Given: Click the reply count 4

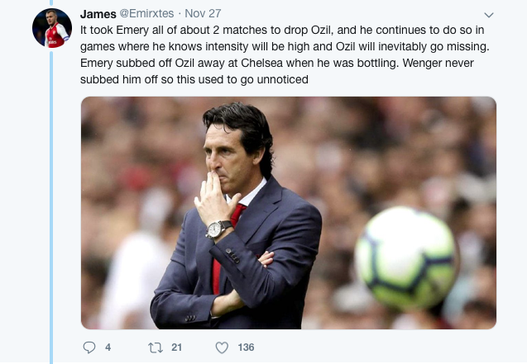Looking at the screenshot, I should point(108,347).
